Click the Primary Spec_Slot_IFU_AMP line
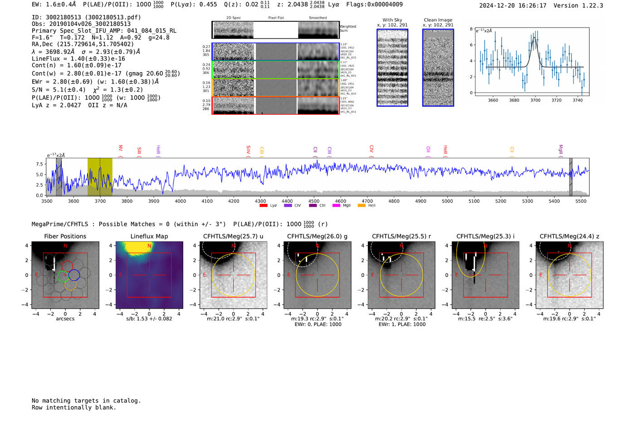 [x=104, y=31]
